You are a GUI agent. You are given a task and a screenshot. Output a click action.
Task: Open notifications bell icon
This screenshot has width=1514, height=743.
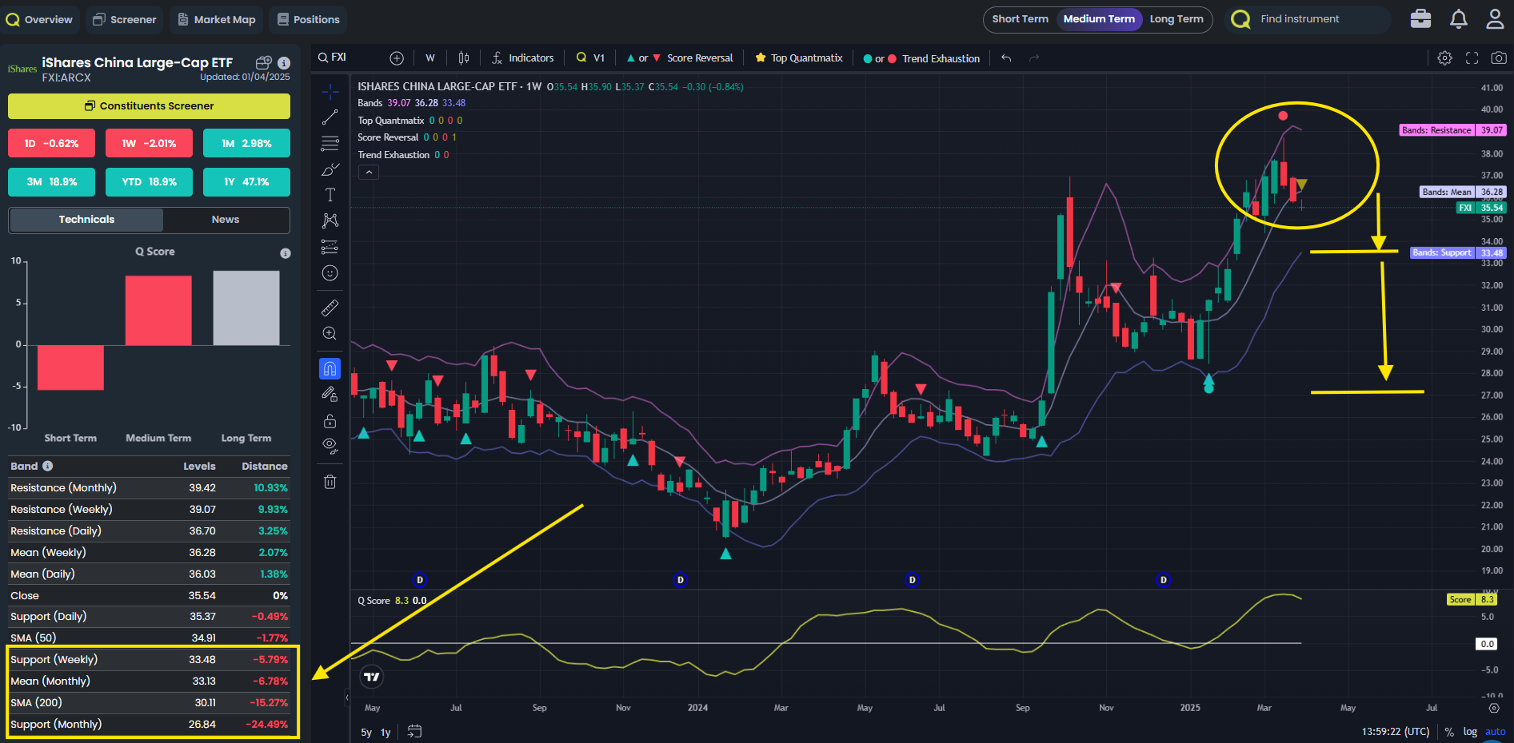click(x=1459, y=19)
